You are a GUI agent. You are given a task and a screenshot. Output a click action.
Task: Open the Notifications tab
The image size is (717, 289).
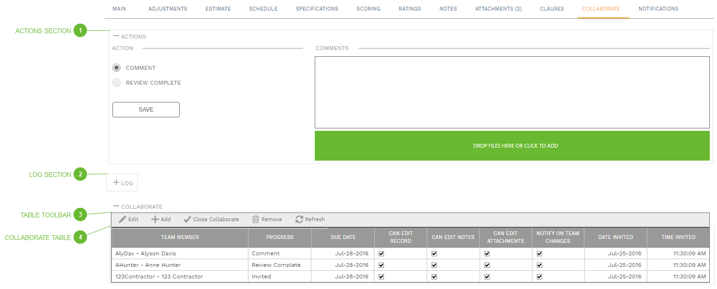coord(658,8)
